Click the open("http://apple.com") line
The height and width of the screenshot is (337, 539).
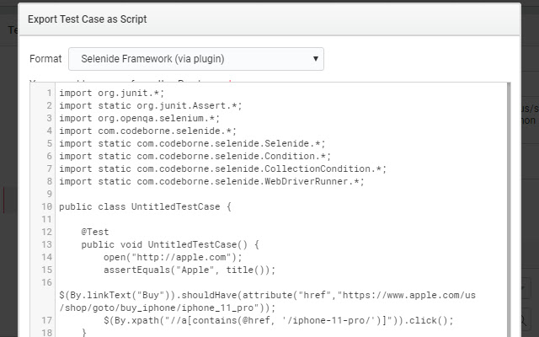[x=173, y=257]
